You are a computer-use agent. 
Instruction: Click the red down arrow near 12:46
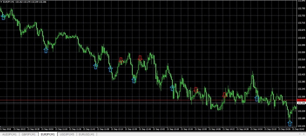pyautogui.click(x=140, y=58)
